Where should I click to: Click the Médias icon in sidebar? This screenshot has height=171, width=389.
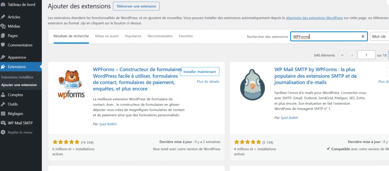point(3,26)
